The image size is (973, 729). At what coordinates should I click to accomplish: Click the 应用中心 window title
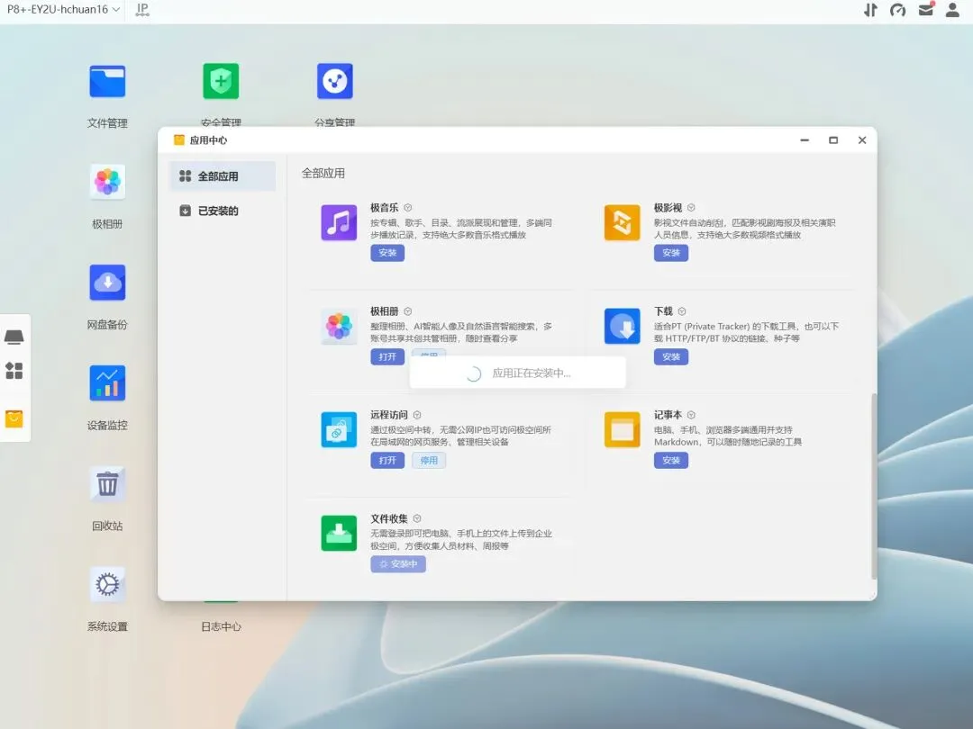(x=208, y=140)
